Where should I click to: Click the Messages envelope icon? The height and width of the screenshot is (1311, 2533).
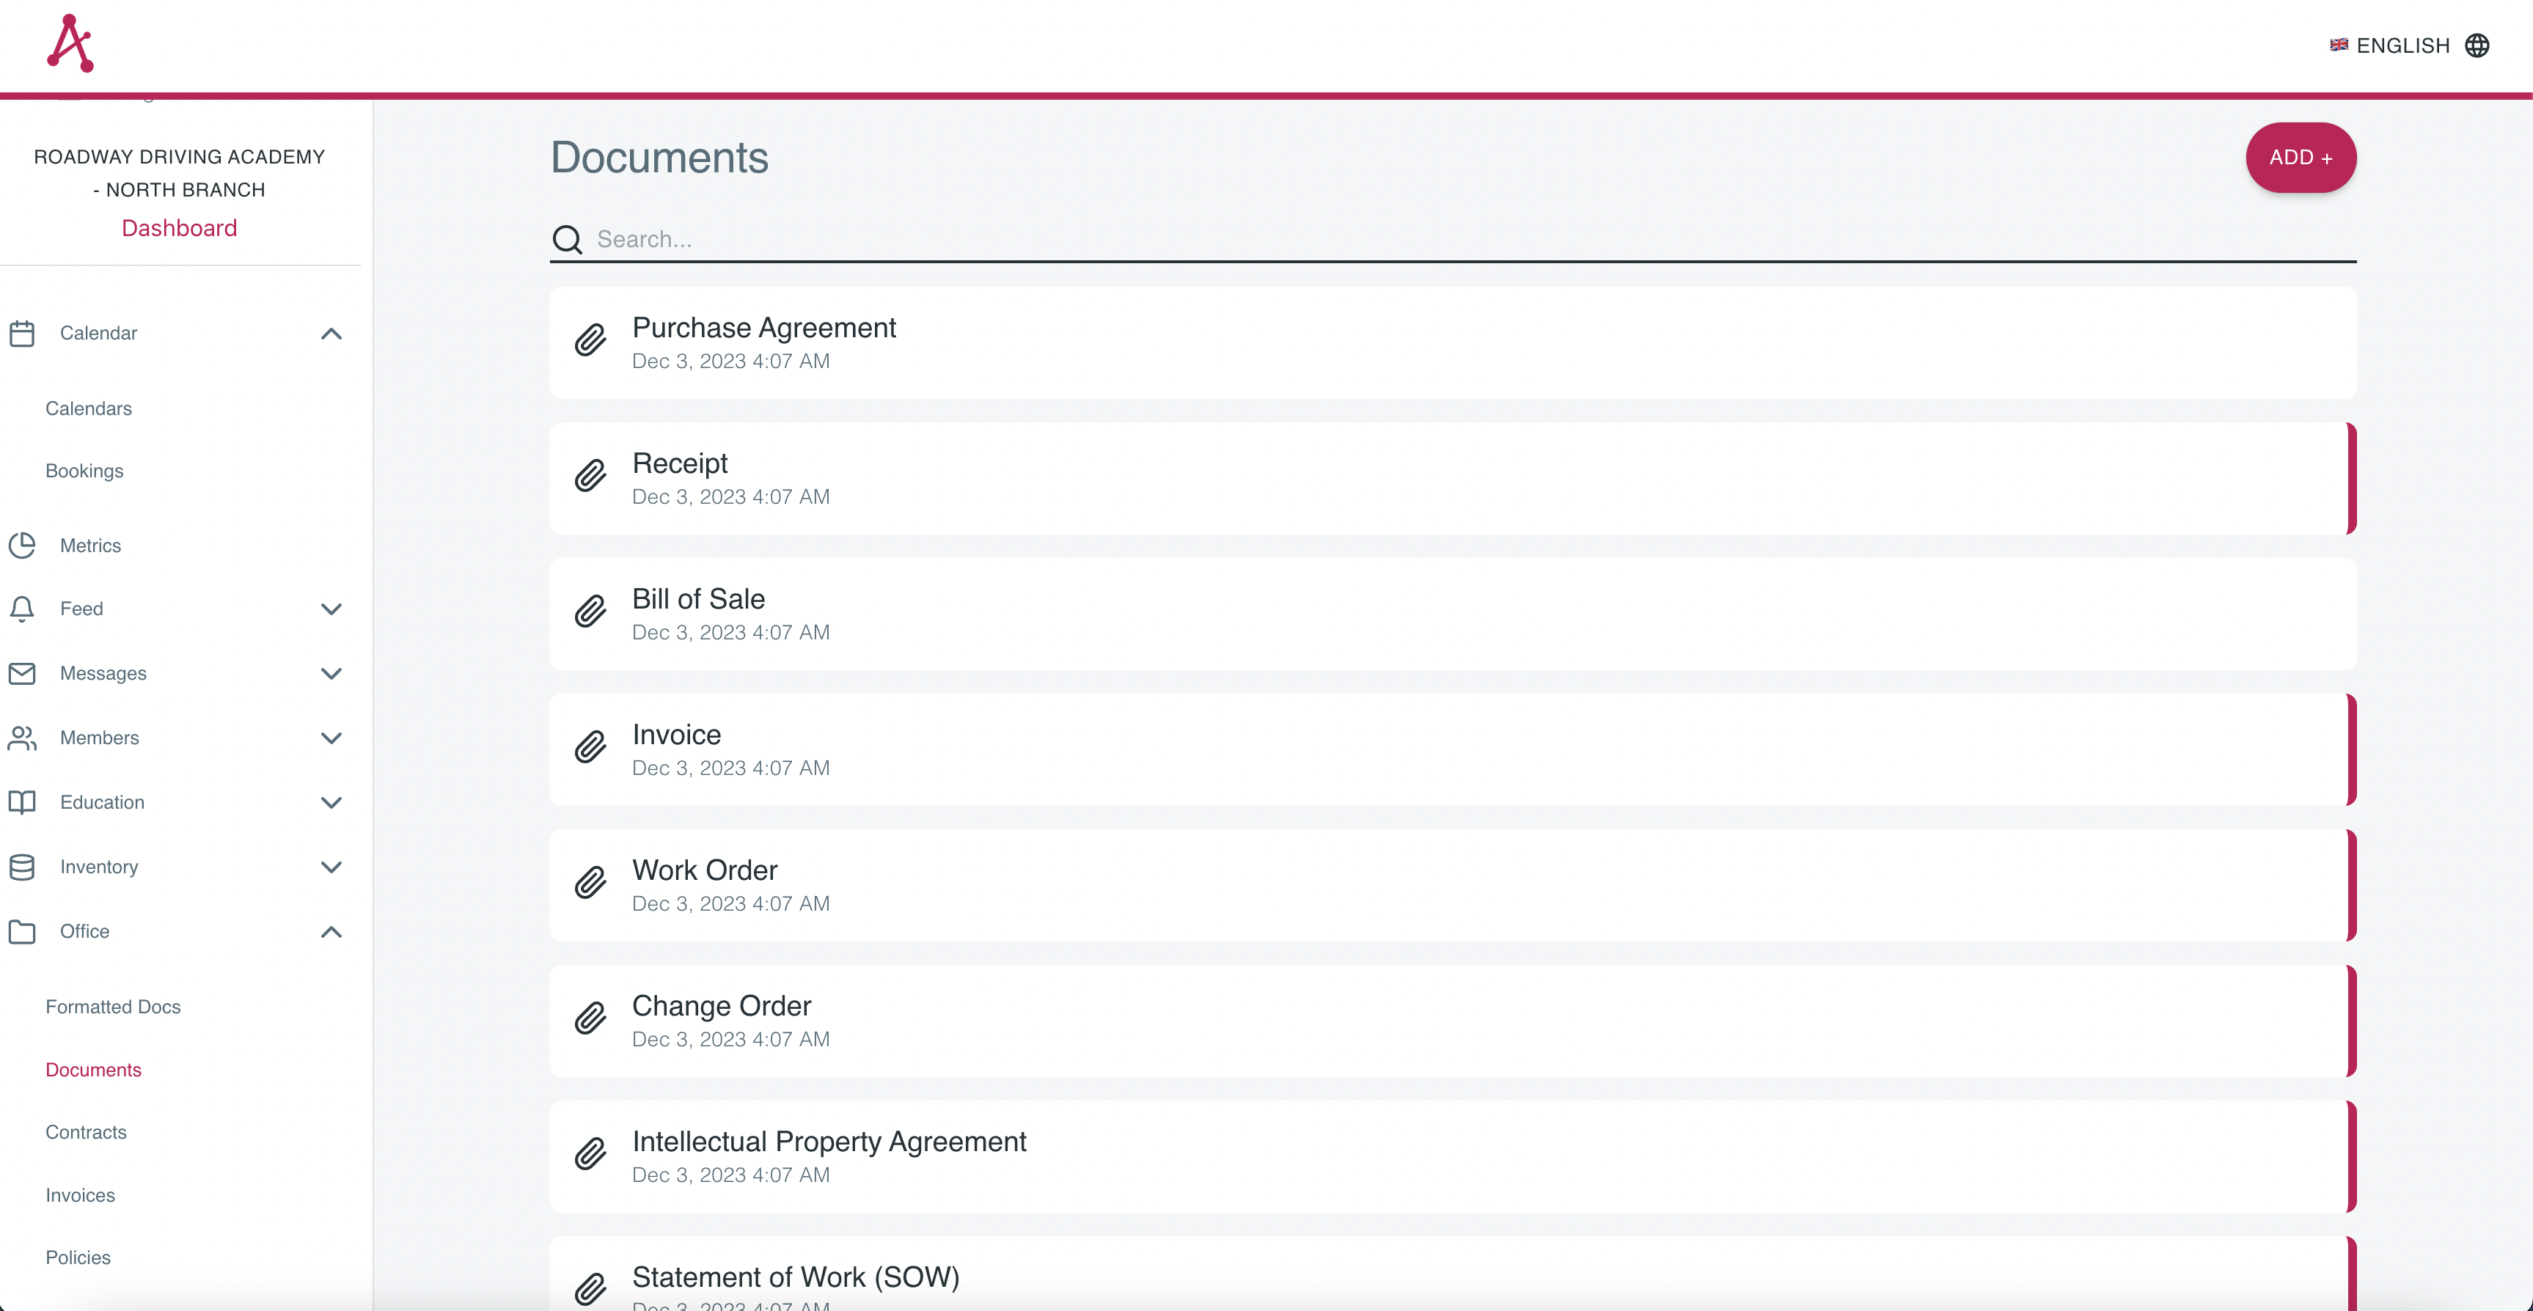point(21,674)
